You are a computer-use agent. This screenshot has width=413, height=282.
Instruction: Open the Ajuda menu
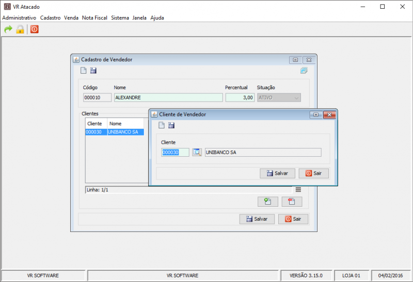point(157,18)
